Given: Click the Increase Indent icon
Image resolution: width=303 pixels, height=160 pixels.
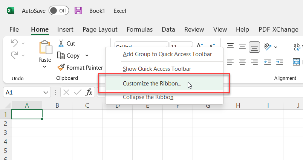Looking at the screenshot, I should pos(280,61).
